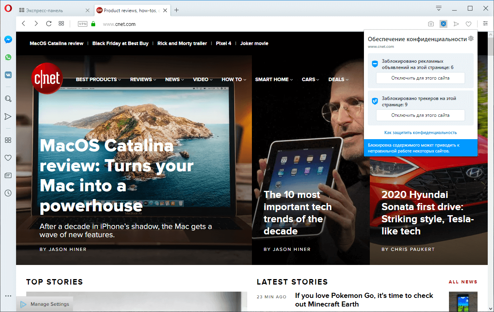Click author BY JASON HINER under Catalina review
494x312 pixels.
click(x=63, y=249)
